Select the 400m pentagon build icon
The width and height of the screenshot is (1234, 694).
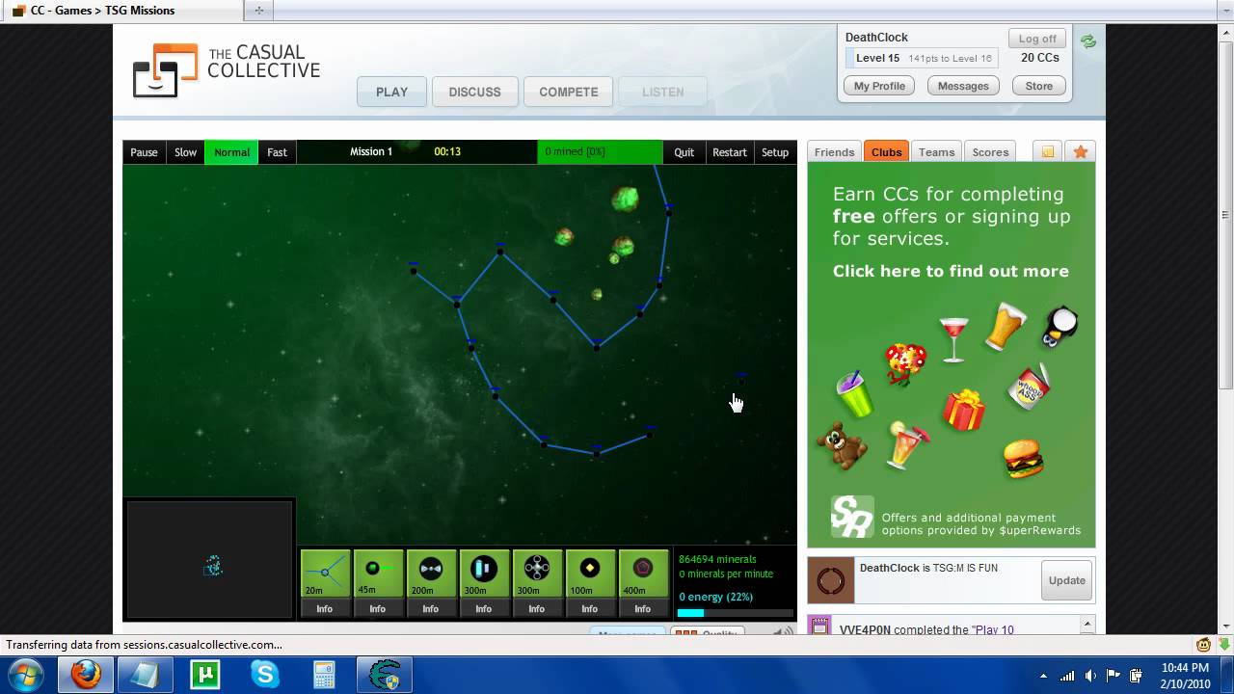pyautogui.click(x=643, y=574)
